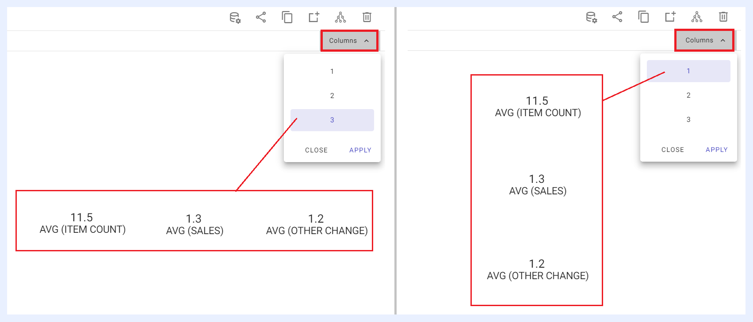Select column option 2 in left panel
This screenshot has height=322, width=753.
tap(332, 96)
